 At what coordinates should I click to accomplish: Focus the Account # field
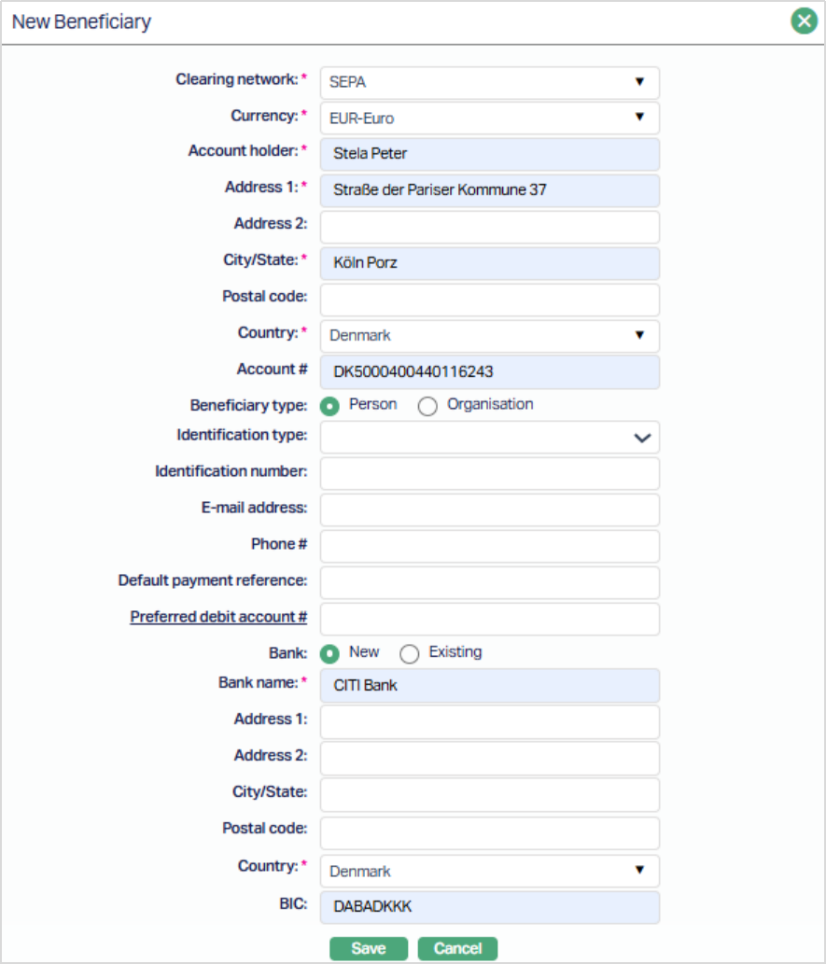pos(489,371)
